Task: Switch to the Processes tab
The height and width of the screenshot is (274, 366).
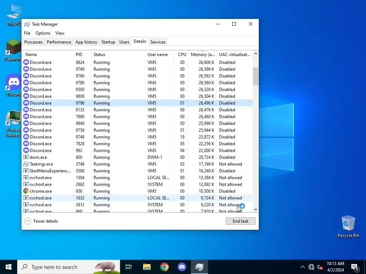Action: point(33,42)
